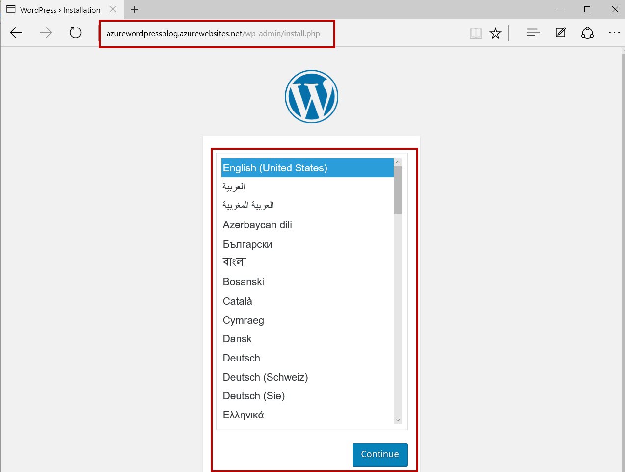This screenshot has height=472, width=625.
Task: Reload the page with the refresh icon
Action: tap(75, 33)
